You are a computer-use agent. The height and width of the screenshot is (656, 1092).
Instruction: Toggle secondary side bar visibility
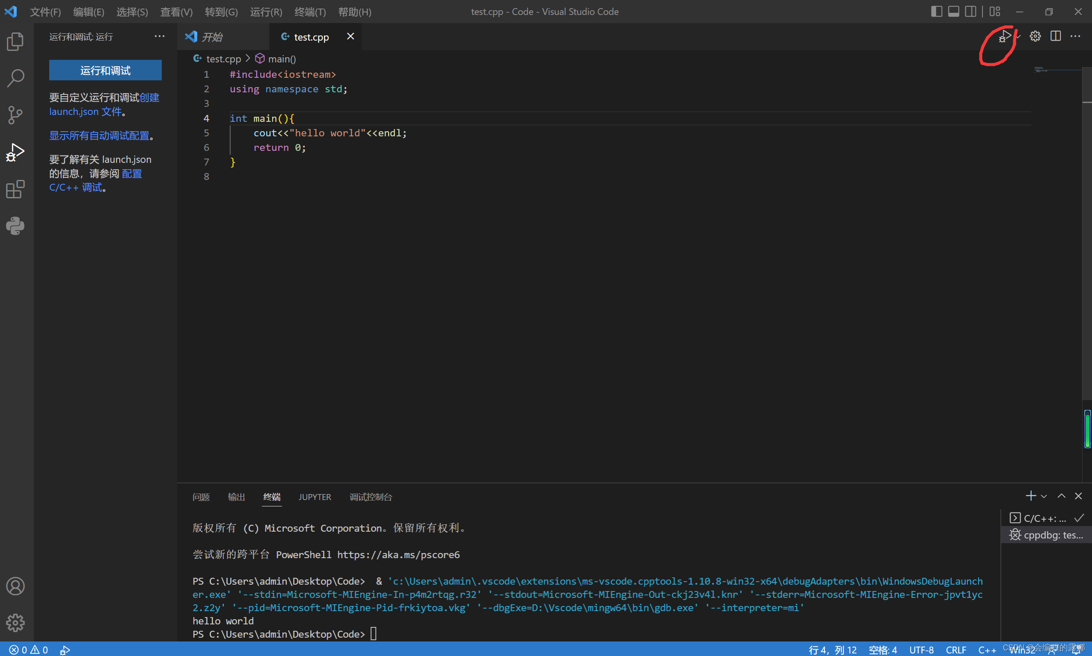click(970, 12)
